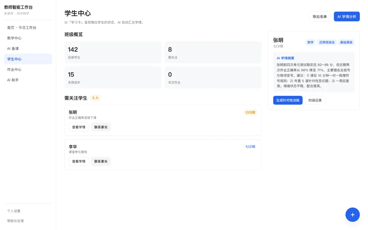Click 联系家长 on 张明's card
This screenshot has width=368, height=230.
click(101, 127)
